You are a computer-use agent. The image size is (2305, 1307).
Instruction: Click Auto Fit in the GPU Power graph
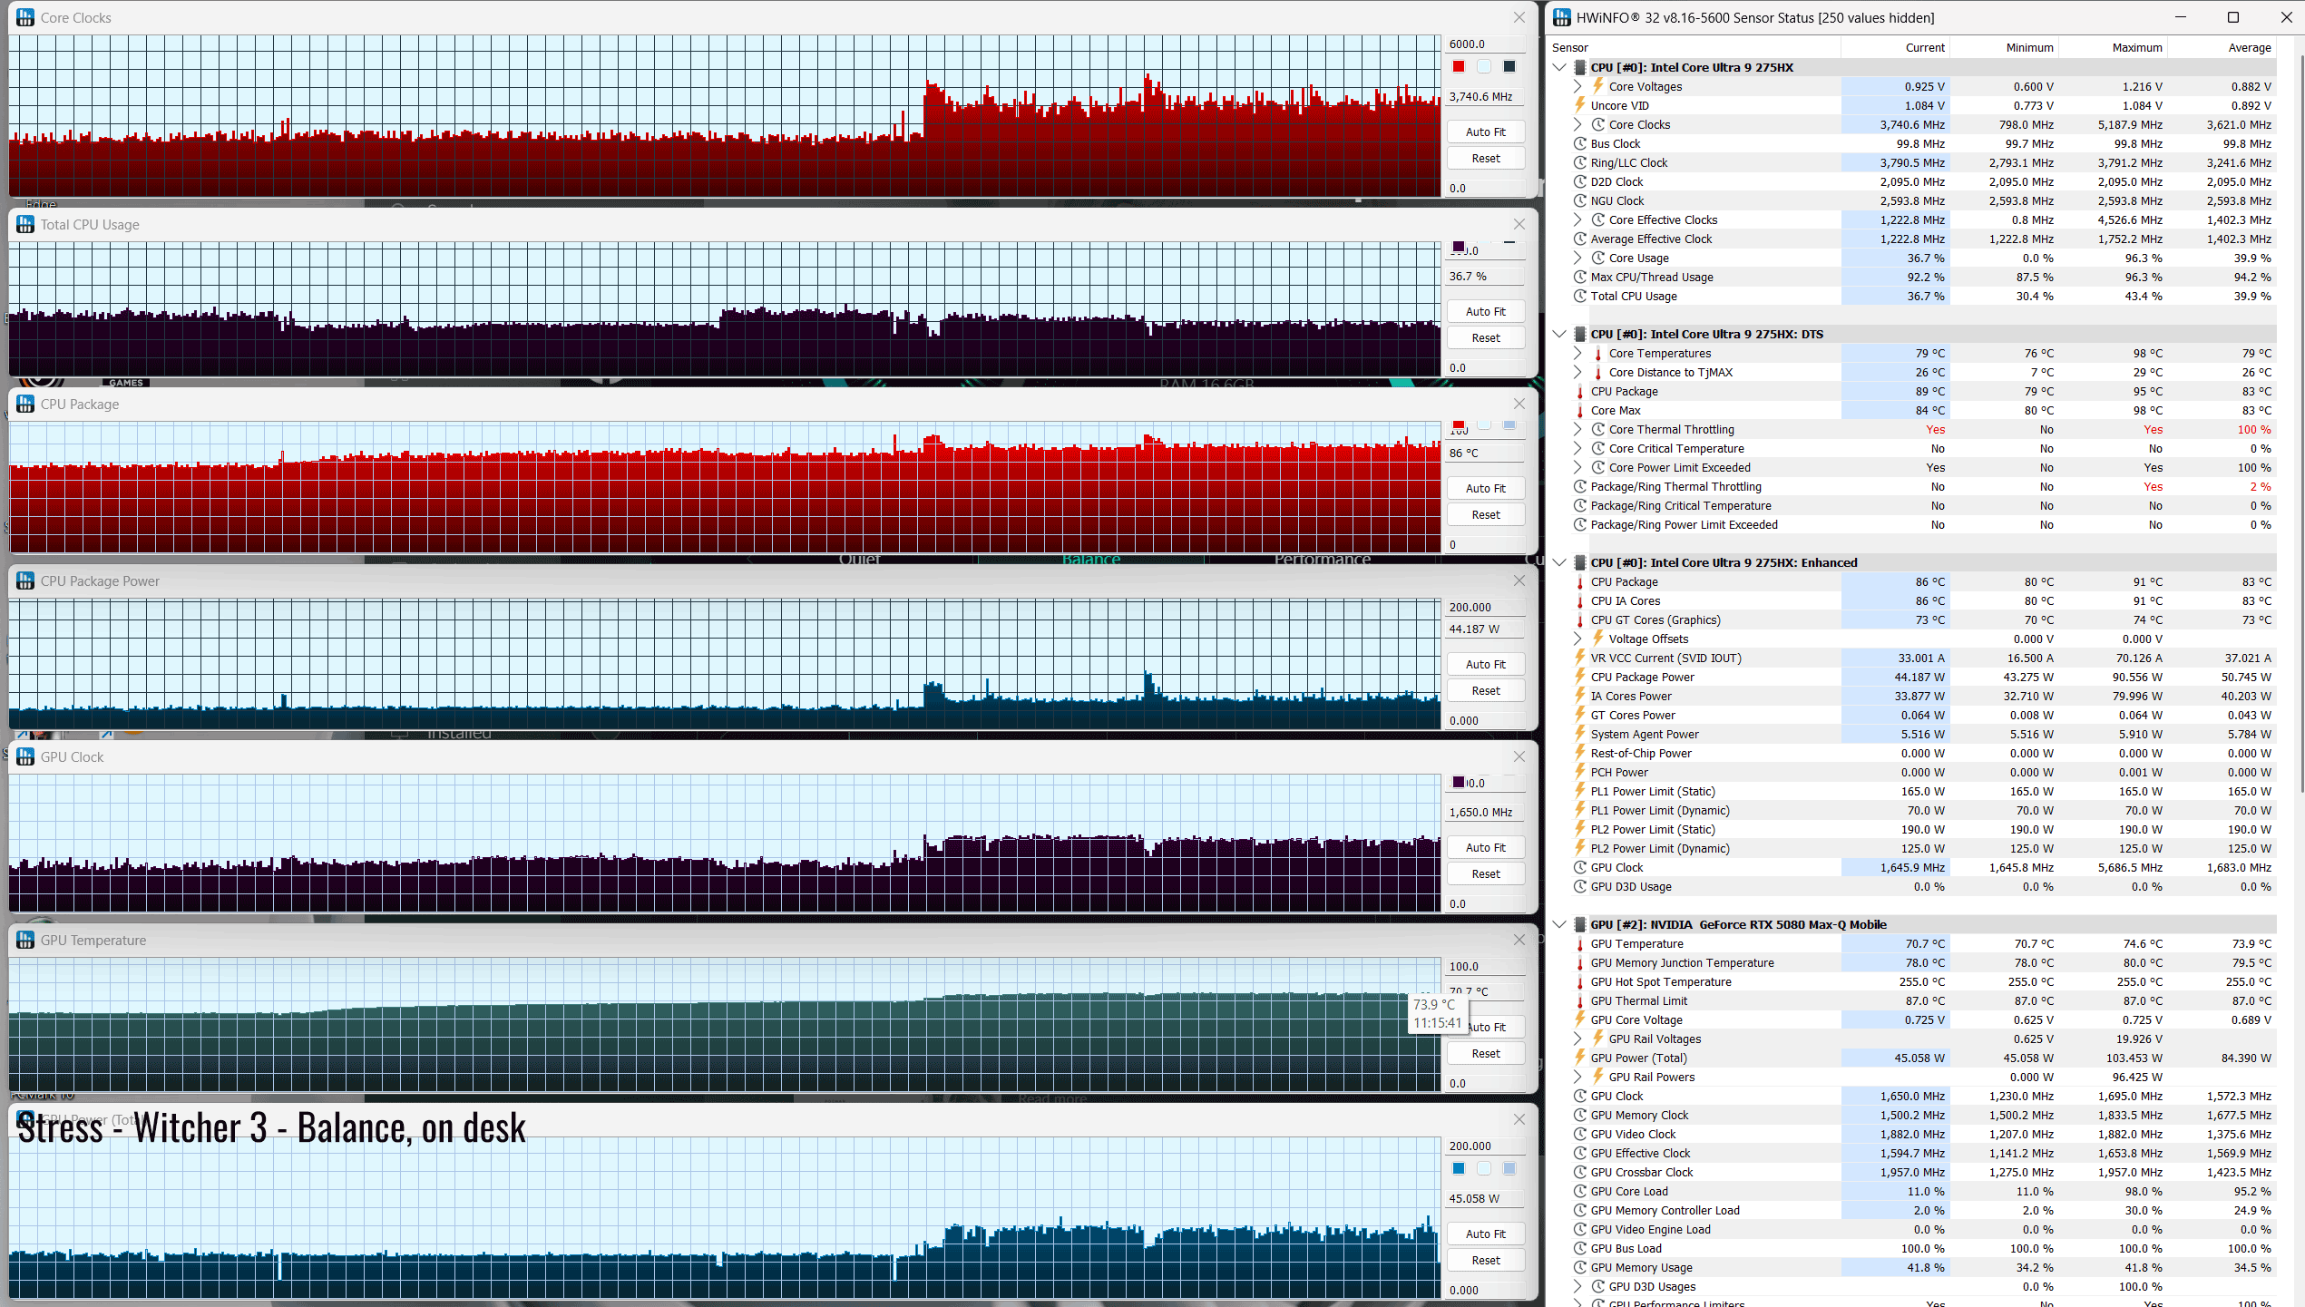point(1485,1234)
